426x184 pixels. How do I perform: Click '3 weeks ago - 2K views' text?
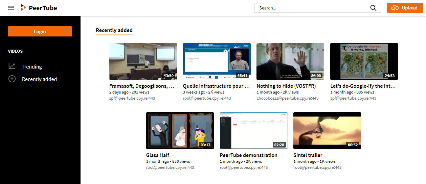pyautogui.click(x=204, y=92)
